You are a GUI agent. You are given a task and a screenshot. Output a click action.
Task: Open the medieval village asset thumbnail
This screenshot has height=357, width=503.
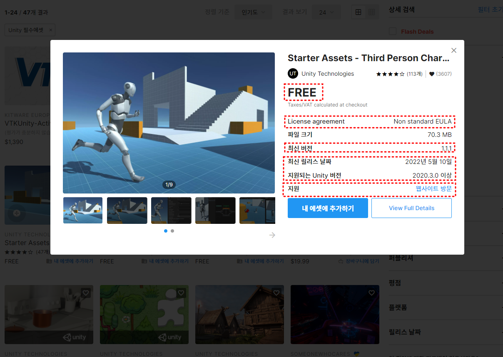point(239,315)
